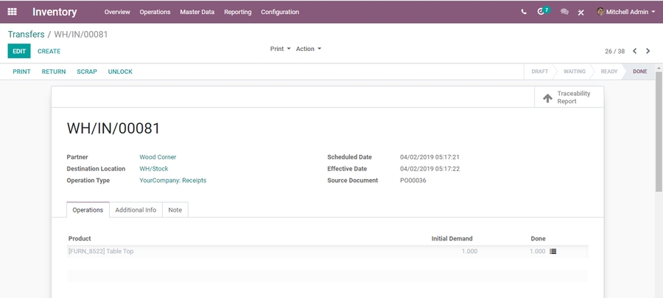
Task: Open the apps grid menu icon
Action: pos(12,12)
